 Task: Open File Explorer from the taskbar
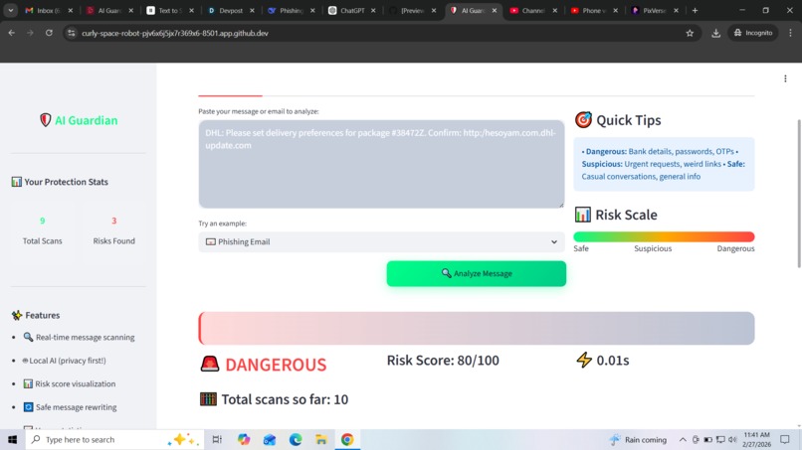321,439
